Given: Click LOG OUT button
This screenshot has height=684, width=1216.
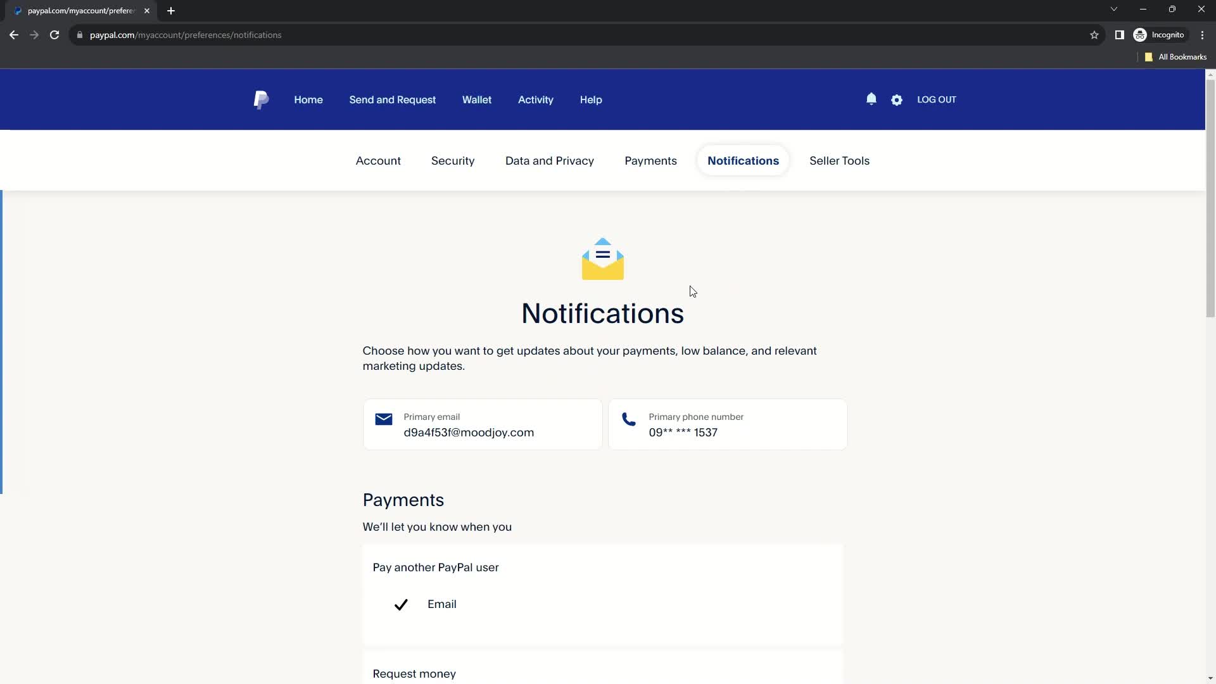Looking at the screenshot, I should [936, 99].
